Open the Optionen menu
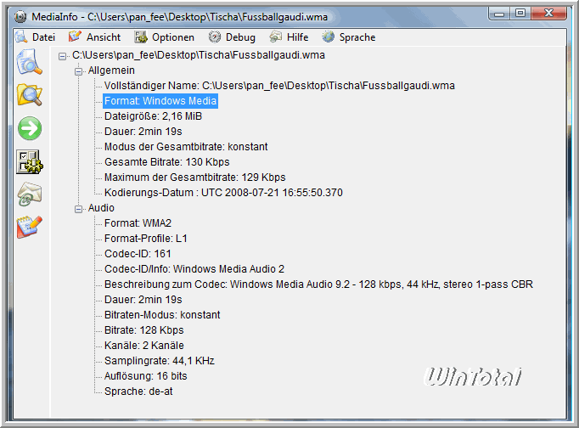Image resolution: width=579 pixels, height=428 pixels. (173, 37)
